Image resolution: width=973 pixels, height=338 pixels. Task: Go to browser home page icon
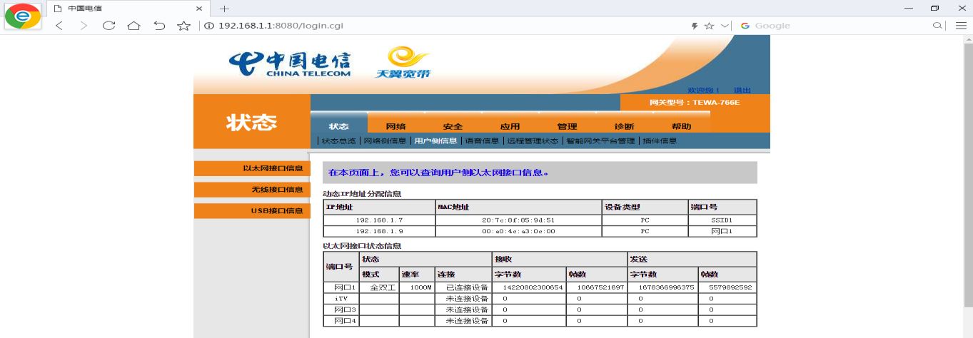pyautogui.click(x=133, y=26)
